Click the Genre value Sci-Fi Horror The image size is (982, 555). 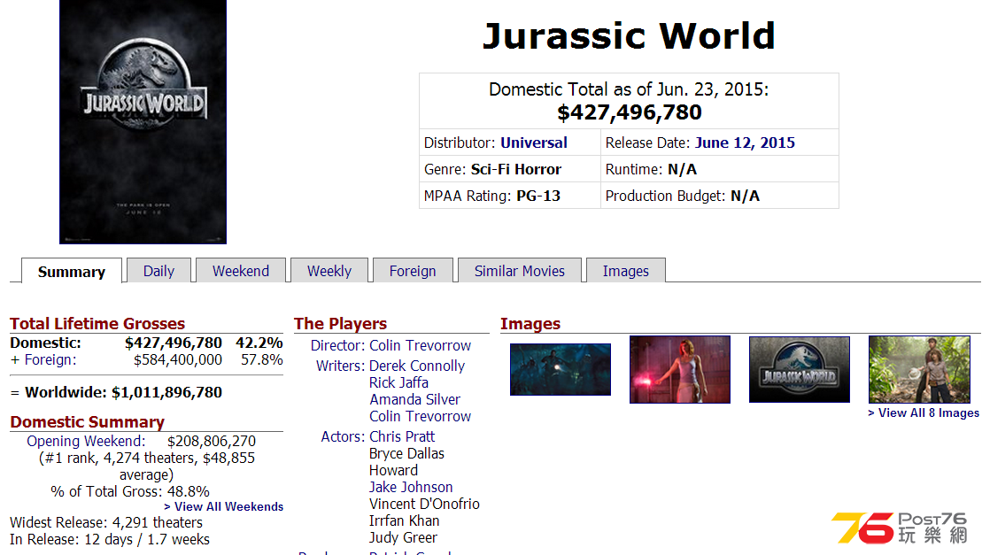[516, 170]
